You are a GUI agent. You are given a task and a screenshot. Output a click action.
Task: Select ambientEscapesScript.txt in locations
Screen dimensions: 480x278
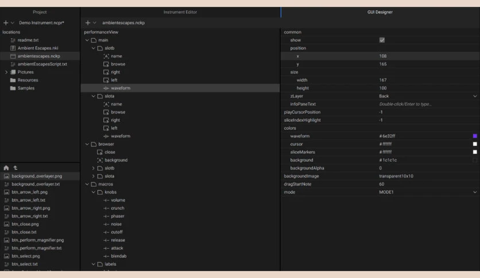click(42, 64)
